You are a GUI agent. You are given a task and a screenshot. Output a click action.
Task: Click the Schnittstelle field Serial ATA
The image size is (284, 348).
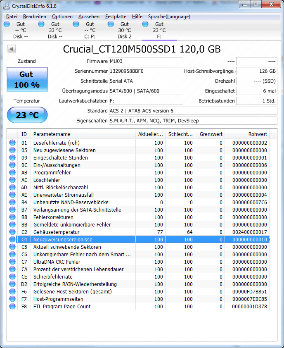[x=146, y=81]
